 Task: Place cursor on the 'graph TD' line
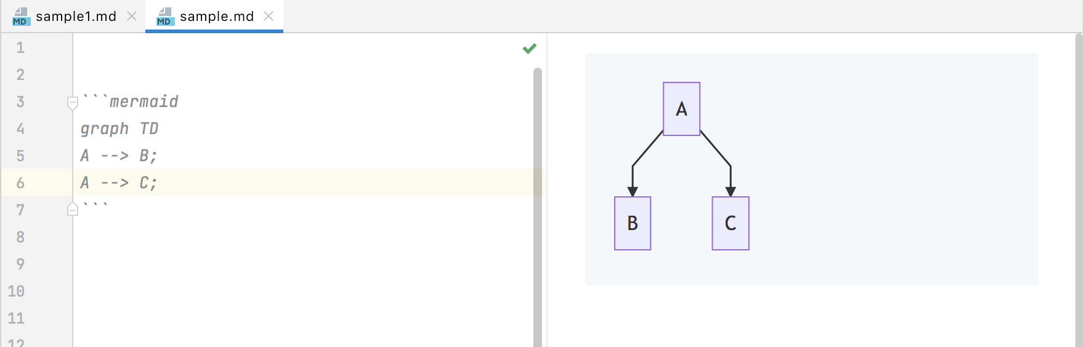click(x=119, y=129)
